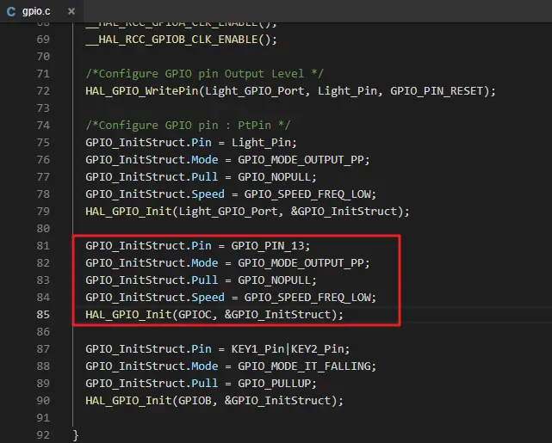Click GPIO_SPEED_FREQ_LOW on line 78
Viewport: 552px width, 443px height.
point(307,194)
